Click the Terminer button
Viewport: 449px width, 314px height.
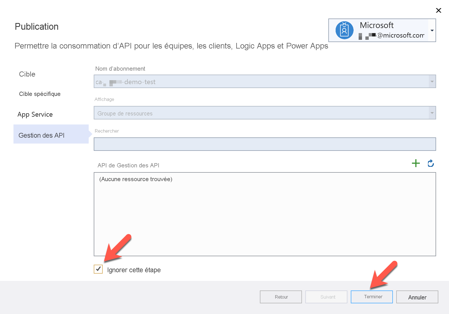372,297
